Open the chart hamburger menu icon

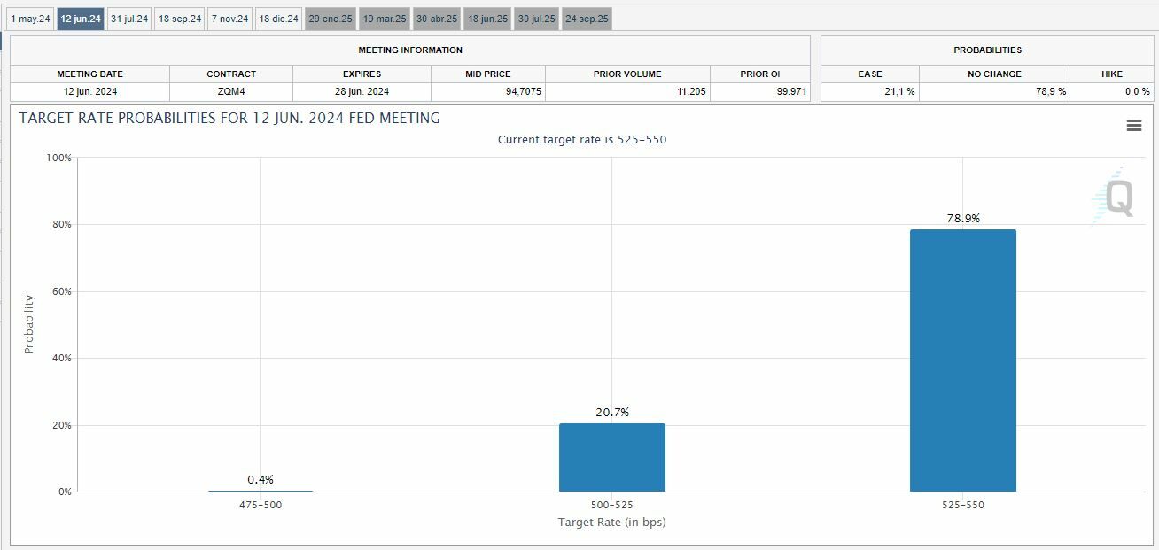[x=1133, y=126]
